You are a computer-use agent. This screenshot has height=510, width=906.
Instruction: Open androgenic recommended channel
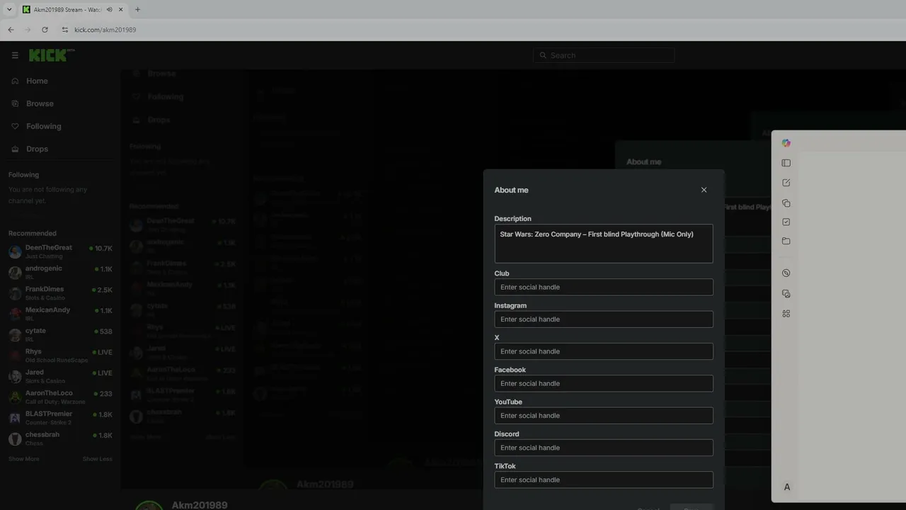60,272
